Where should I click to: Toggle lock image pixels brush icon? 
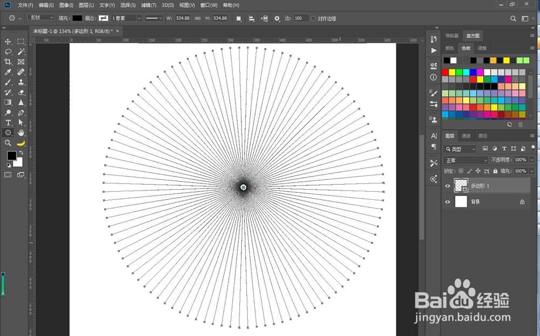[x=469, y=171]
